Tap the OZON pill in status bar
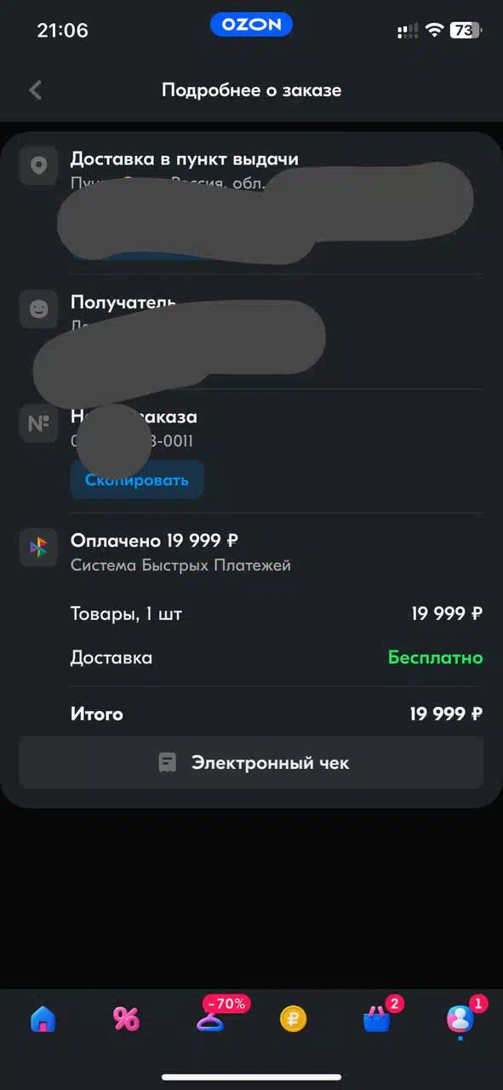Screen dimensions: 503x1090 251,26
